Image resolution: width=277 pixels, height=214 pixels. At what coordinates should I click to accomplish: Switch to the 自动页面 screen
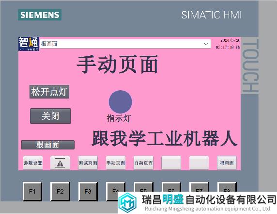143,163
